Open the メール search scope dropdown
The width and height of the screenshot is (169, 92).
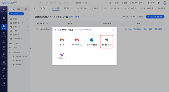43,3
